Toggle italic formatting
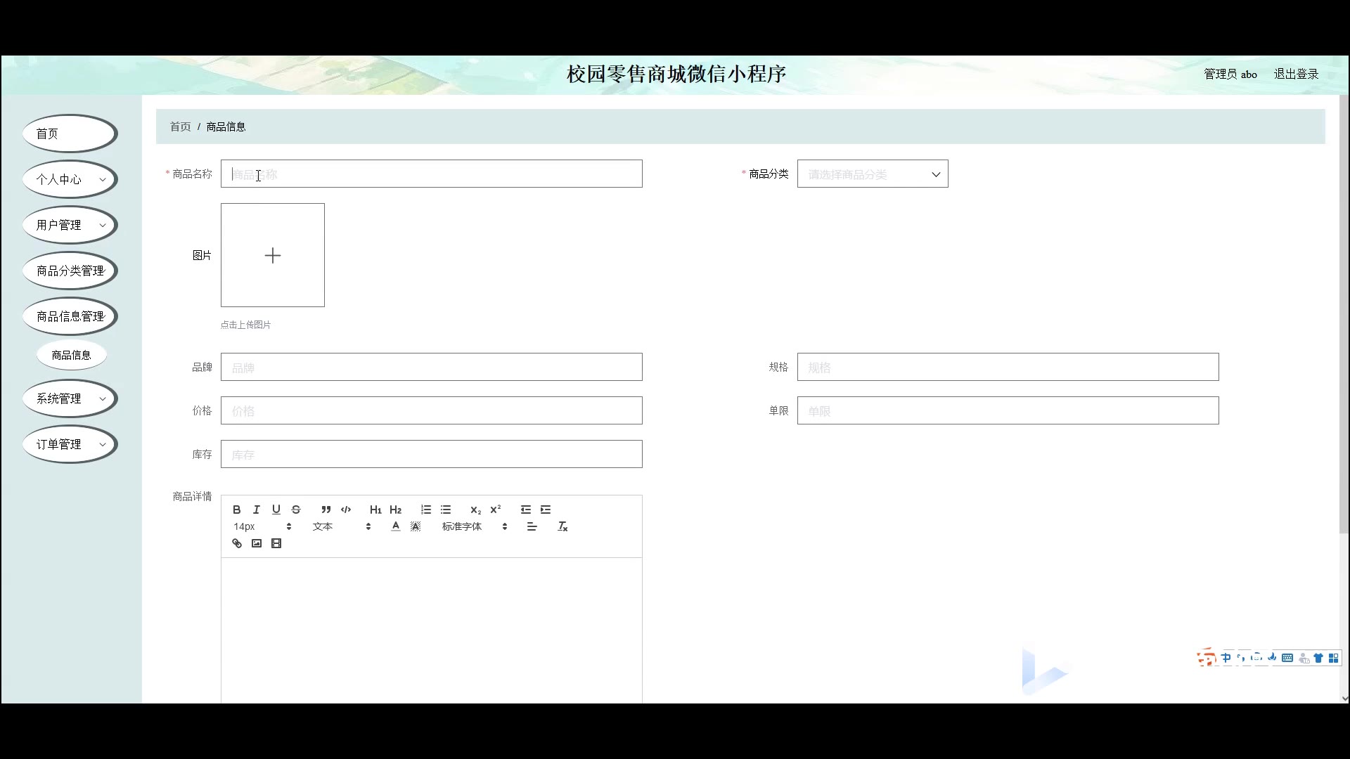 (x=257, y=510)
